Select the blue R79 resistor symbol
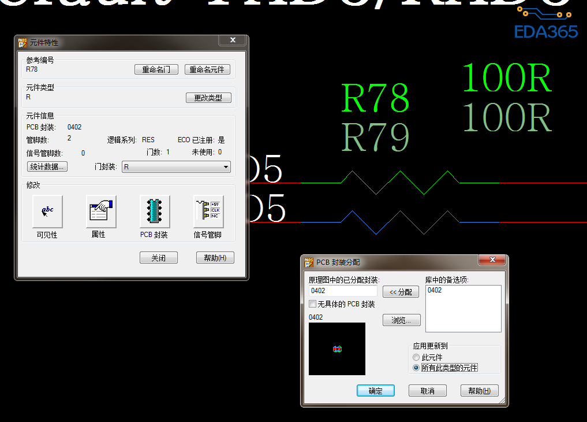 pyautogui.click(x=400, y=223)
